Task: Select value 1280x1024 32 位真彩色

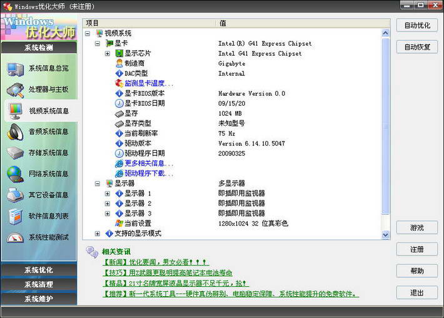Action: 253,223
